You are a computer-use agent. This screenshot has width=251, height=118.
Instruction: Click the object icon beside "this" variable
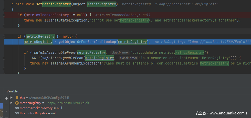tap(17, 98)
